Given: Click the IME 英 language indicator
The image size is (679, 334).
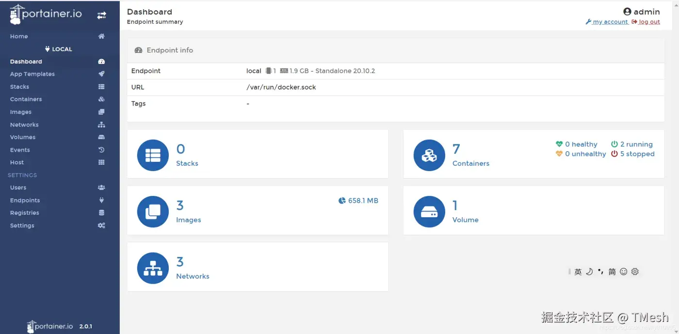Looking at the screenshot, I should coord(578,272).
